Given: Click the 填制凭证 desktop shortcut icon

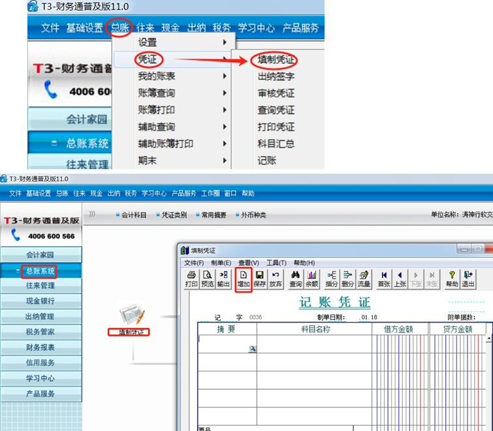Looking at the screenshot, I should [132, 318].
